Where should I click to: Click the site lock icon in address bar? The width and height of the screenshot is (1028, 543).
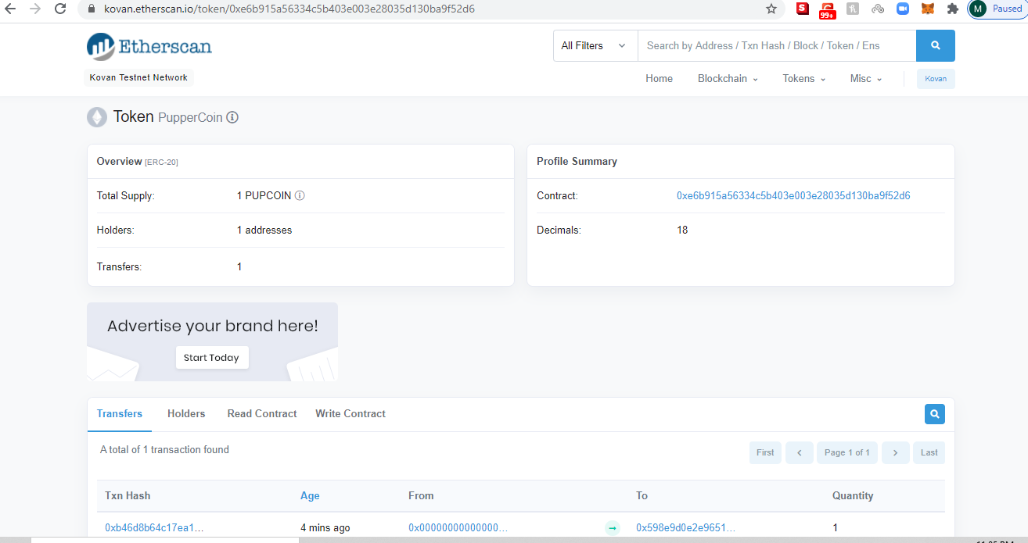coord(91,9)
